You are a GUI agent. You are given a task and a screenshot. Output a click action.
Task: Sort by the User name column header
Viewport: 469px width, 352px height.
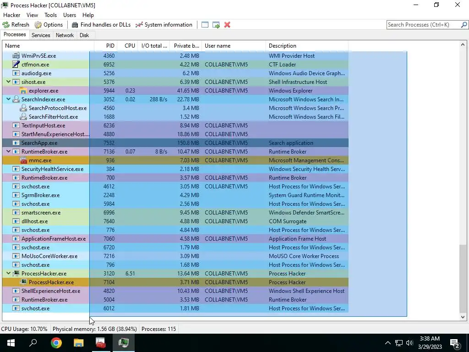point(234,46)
